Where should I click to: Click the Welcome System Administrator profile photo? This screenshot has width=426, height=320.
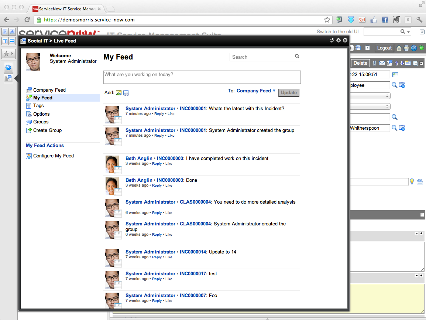pyautogui.click(x=33, y=62)
